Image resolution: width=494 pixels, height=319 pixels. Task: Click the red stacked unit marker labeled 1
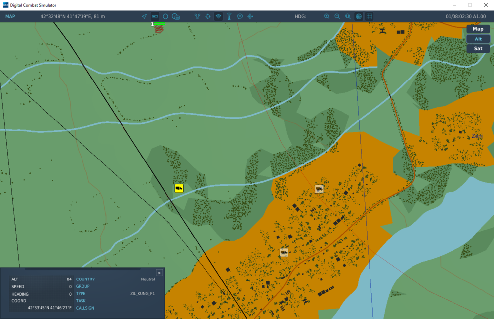159,29
